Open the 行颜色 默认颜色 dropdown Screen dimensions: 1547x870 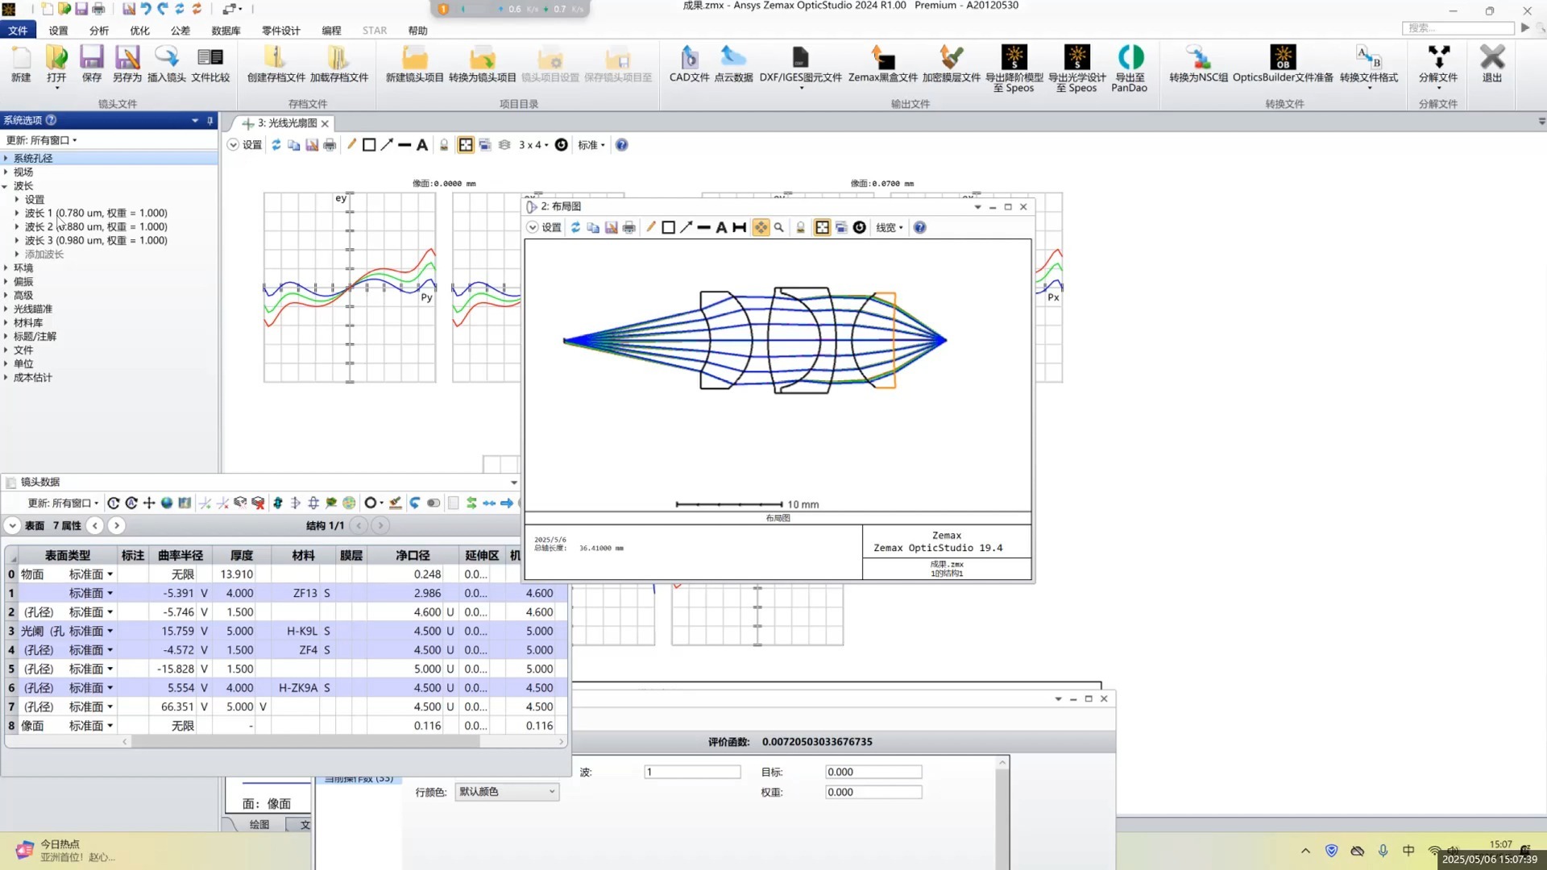[507, 792]
